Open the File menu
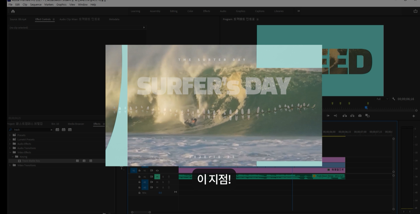The height and width of the screenshot is (214, 420). point(10,4)
